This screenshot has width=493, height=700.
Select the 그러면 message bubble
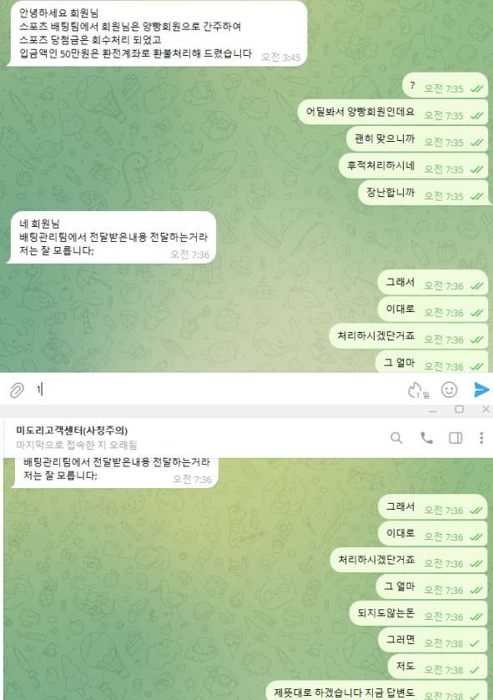pyautogui.click(x=433, y=641)
